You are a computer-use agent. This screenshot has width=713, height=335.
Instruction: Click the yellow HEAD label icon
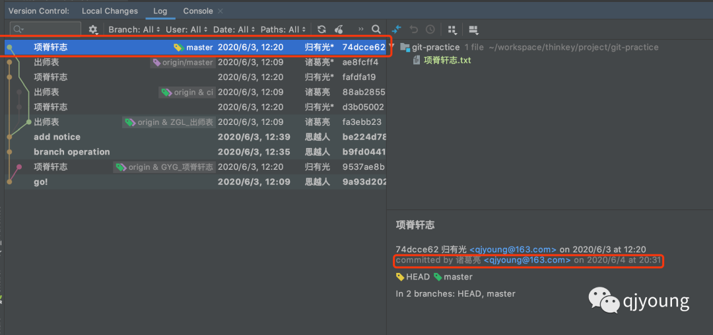[x=400, y=277]
